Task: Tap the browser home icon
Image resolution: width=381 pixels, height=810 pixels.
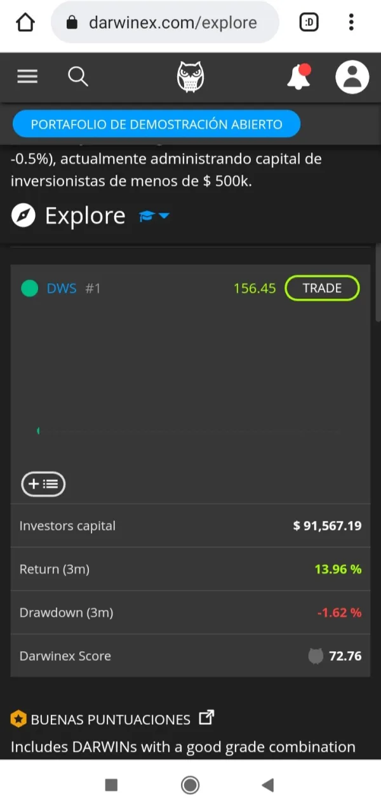Action: coord(25,23)
